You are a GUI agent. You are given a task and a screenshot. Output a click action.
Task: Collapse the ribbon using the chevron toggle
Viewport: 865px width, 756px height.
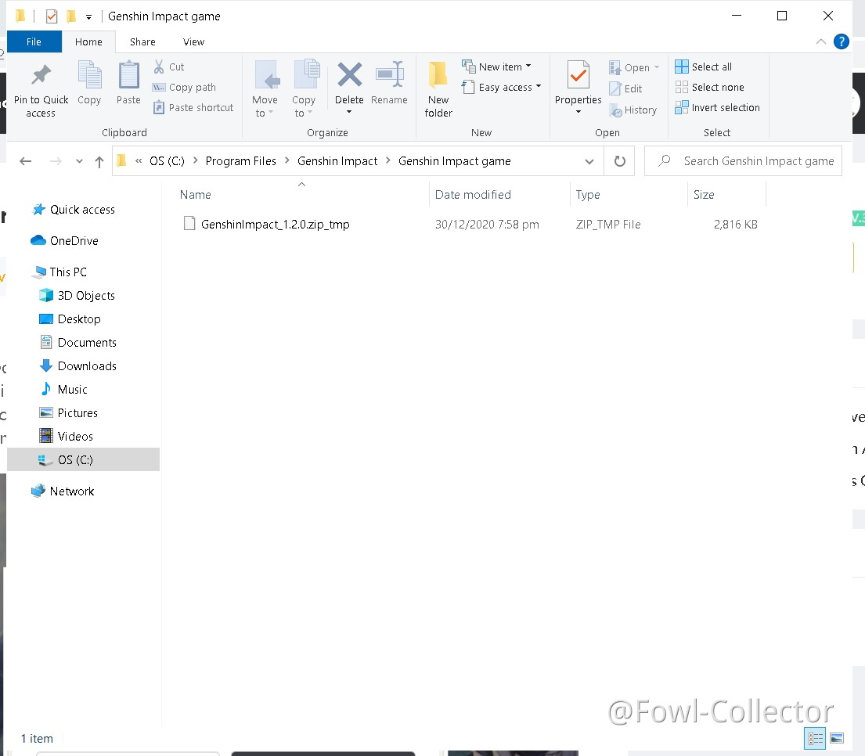[821, 41]
